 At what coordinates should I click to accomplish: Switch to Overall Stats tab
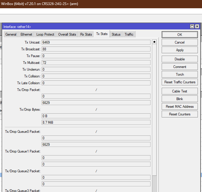coord(67,34)
